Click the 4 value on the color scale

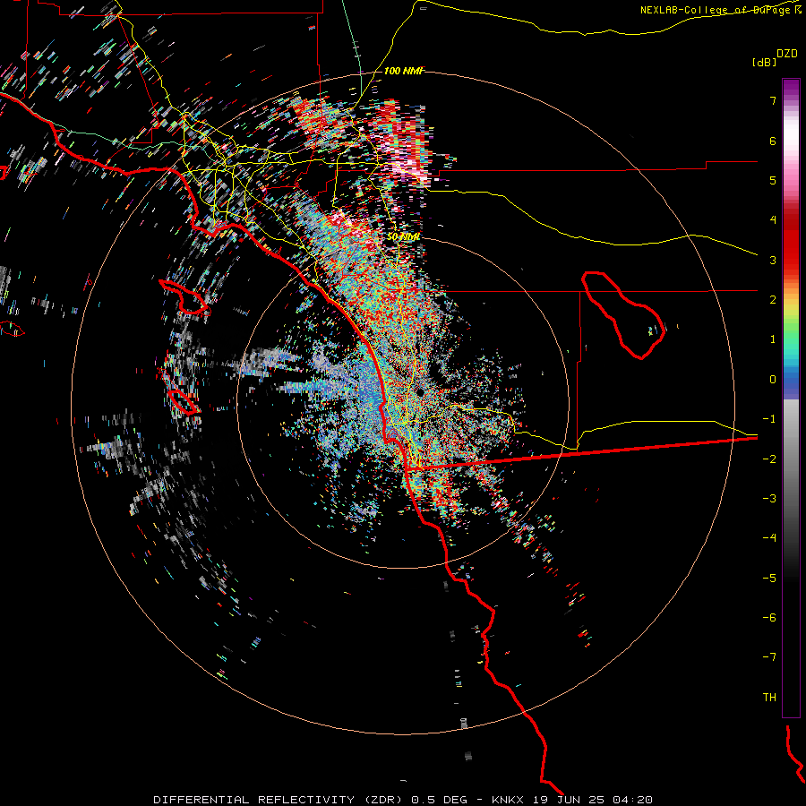pyautogui.click(x=773, y=220)
